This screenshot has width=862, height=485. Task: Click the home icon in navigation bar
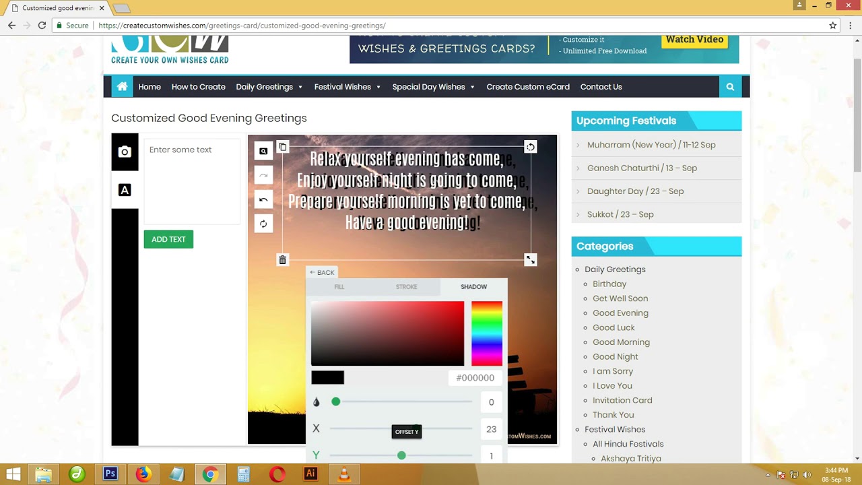click(122, 87)
